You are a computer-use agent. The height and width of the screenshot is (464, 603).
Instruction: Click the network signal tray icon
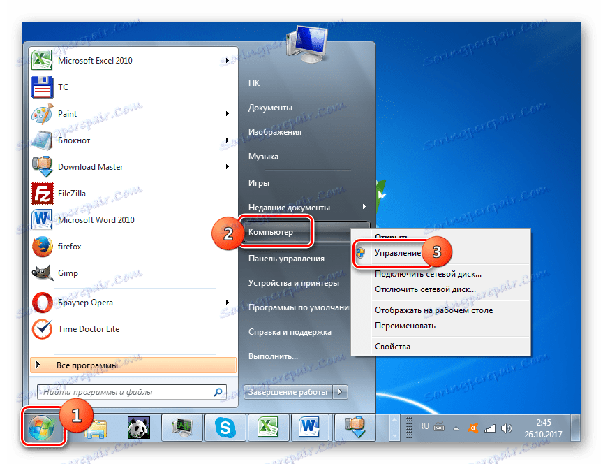coord(489,428)
